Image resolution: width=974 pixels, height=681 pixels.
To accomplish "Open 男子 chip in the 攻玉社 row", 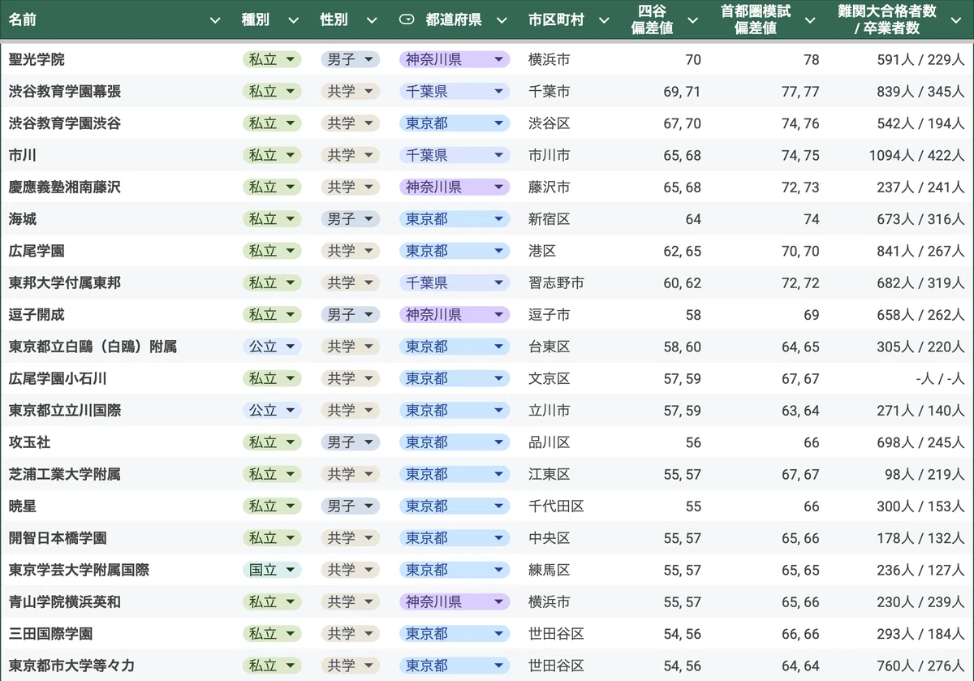I will tap(350, 442).
